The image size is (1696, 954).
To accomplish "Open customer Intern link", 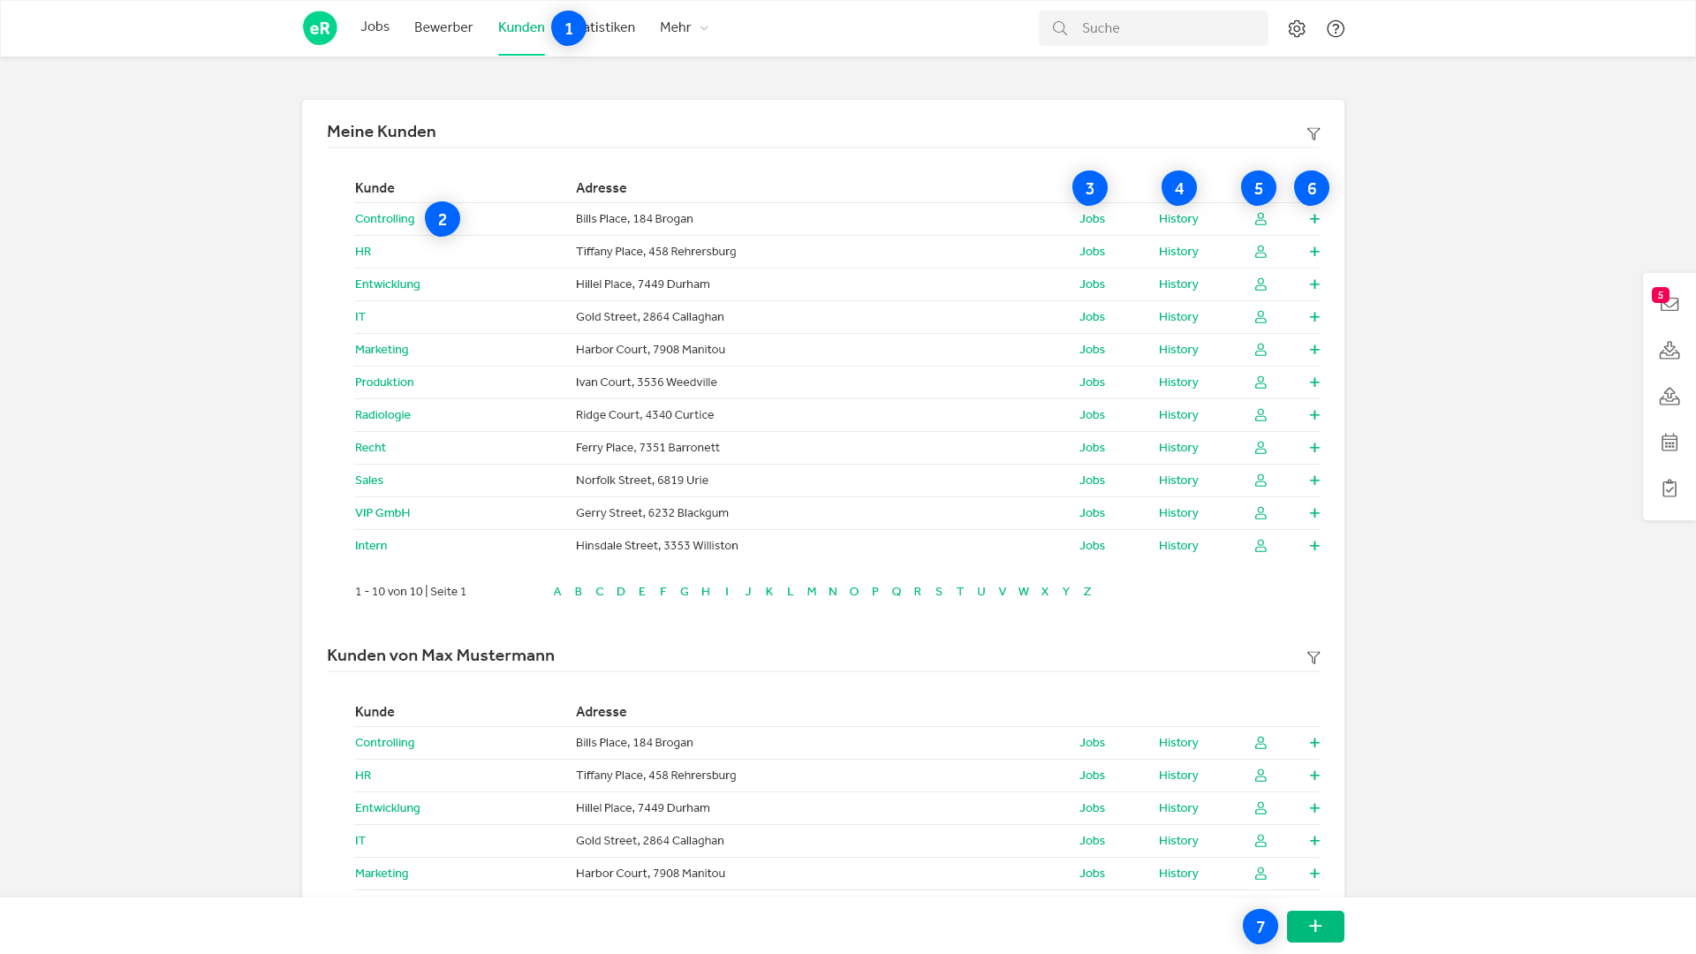I will pyautogui.click(x=371, y=546).
